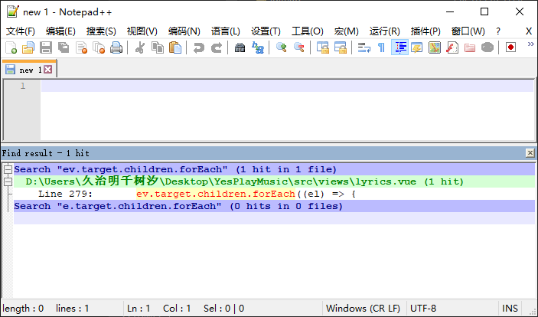538x317 pixels.
Task: Open the 宏(M) menu
Action: (x=347, y=31)
